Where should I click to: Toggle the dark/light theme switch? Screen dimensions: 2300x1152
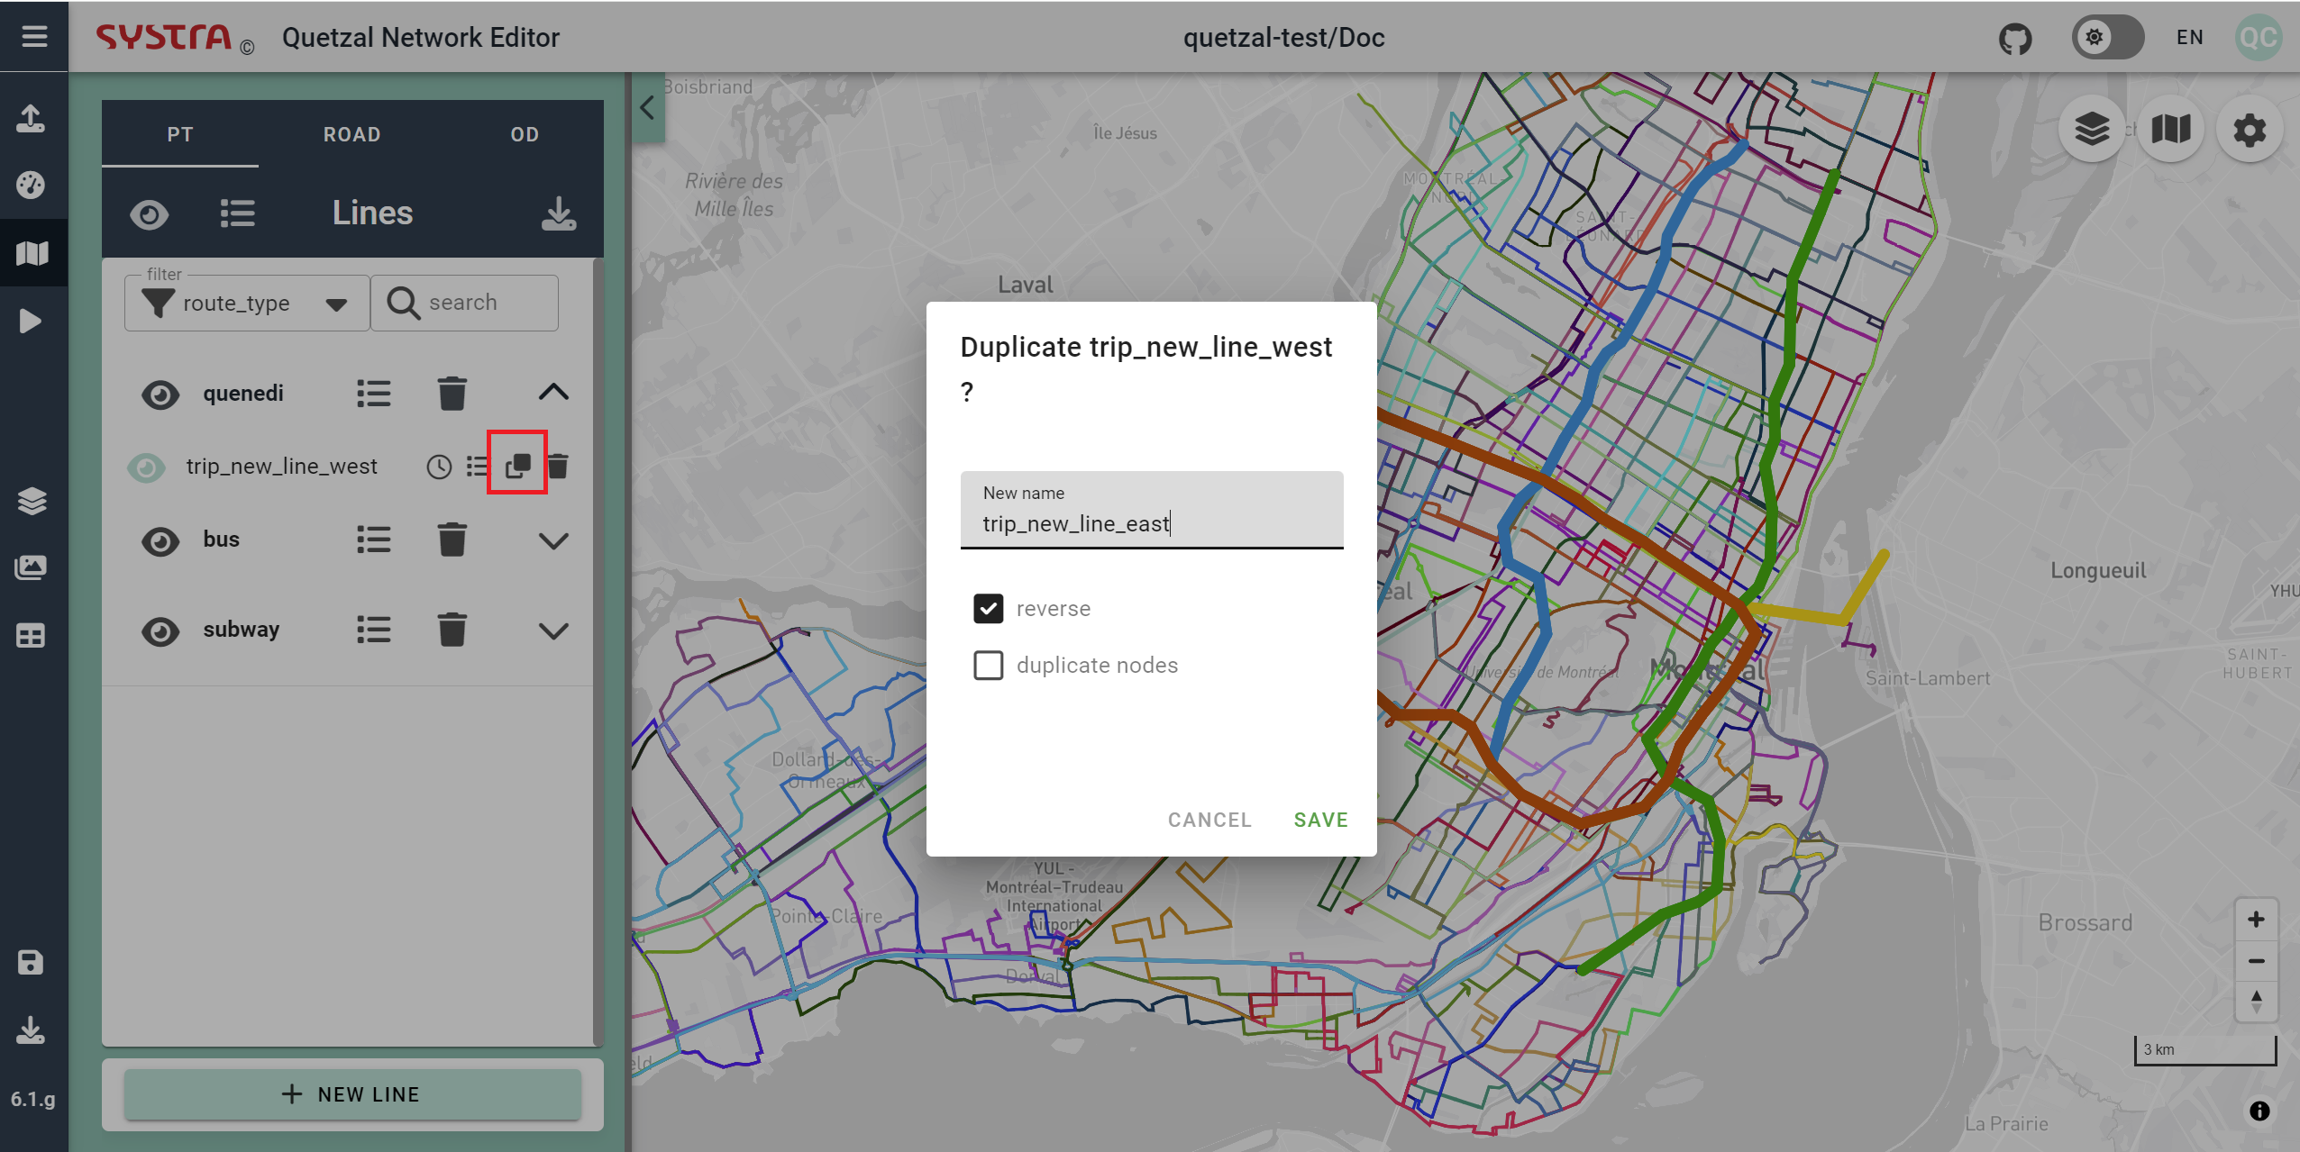coord(2107,38)
